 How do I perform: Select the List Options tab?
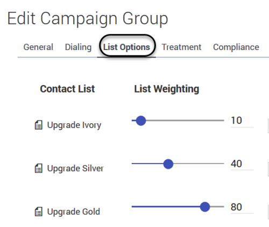[126, 47]
